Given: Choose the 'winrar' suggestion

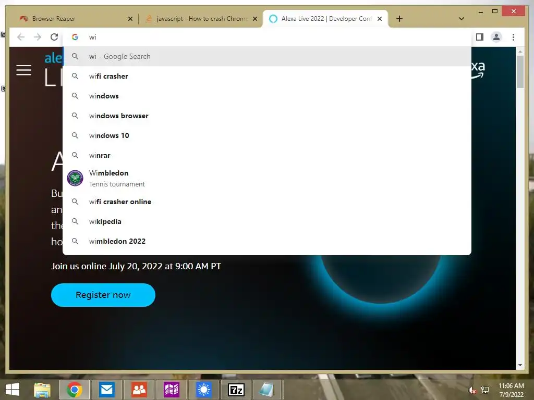Looking at the screenshot, I should [x=267, y=155].
